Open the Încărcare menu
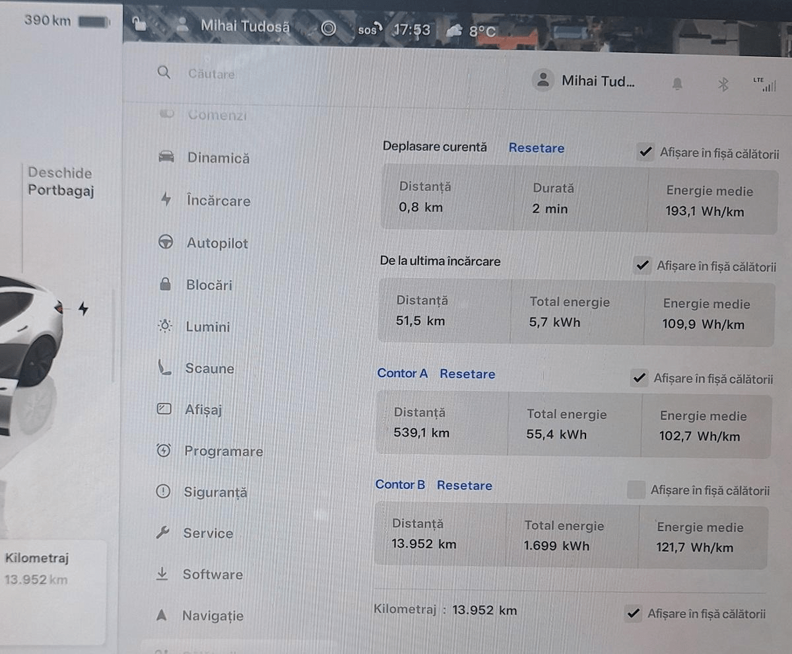The height and width of the screenshot is (654, 792). (218, 201)
